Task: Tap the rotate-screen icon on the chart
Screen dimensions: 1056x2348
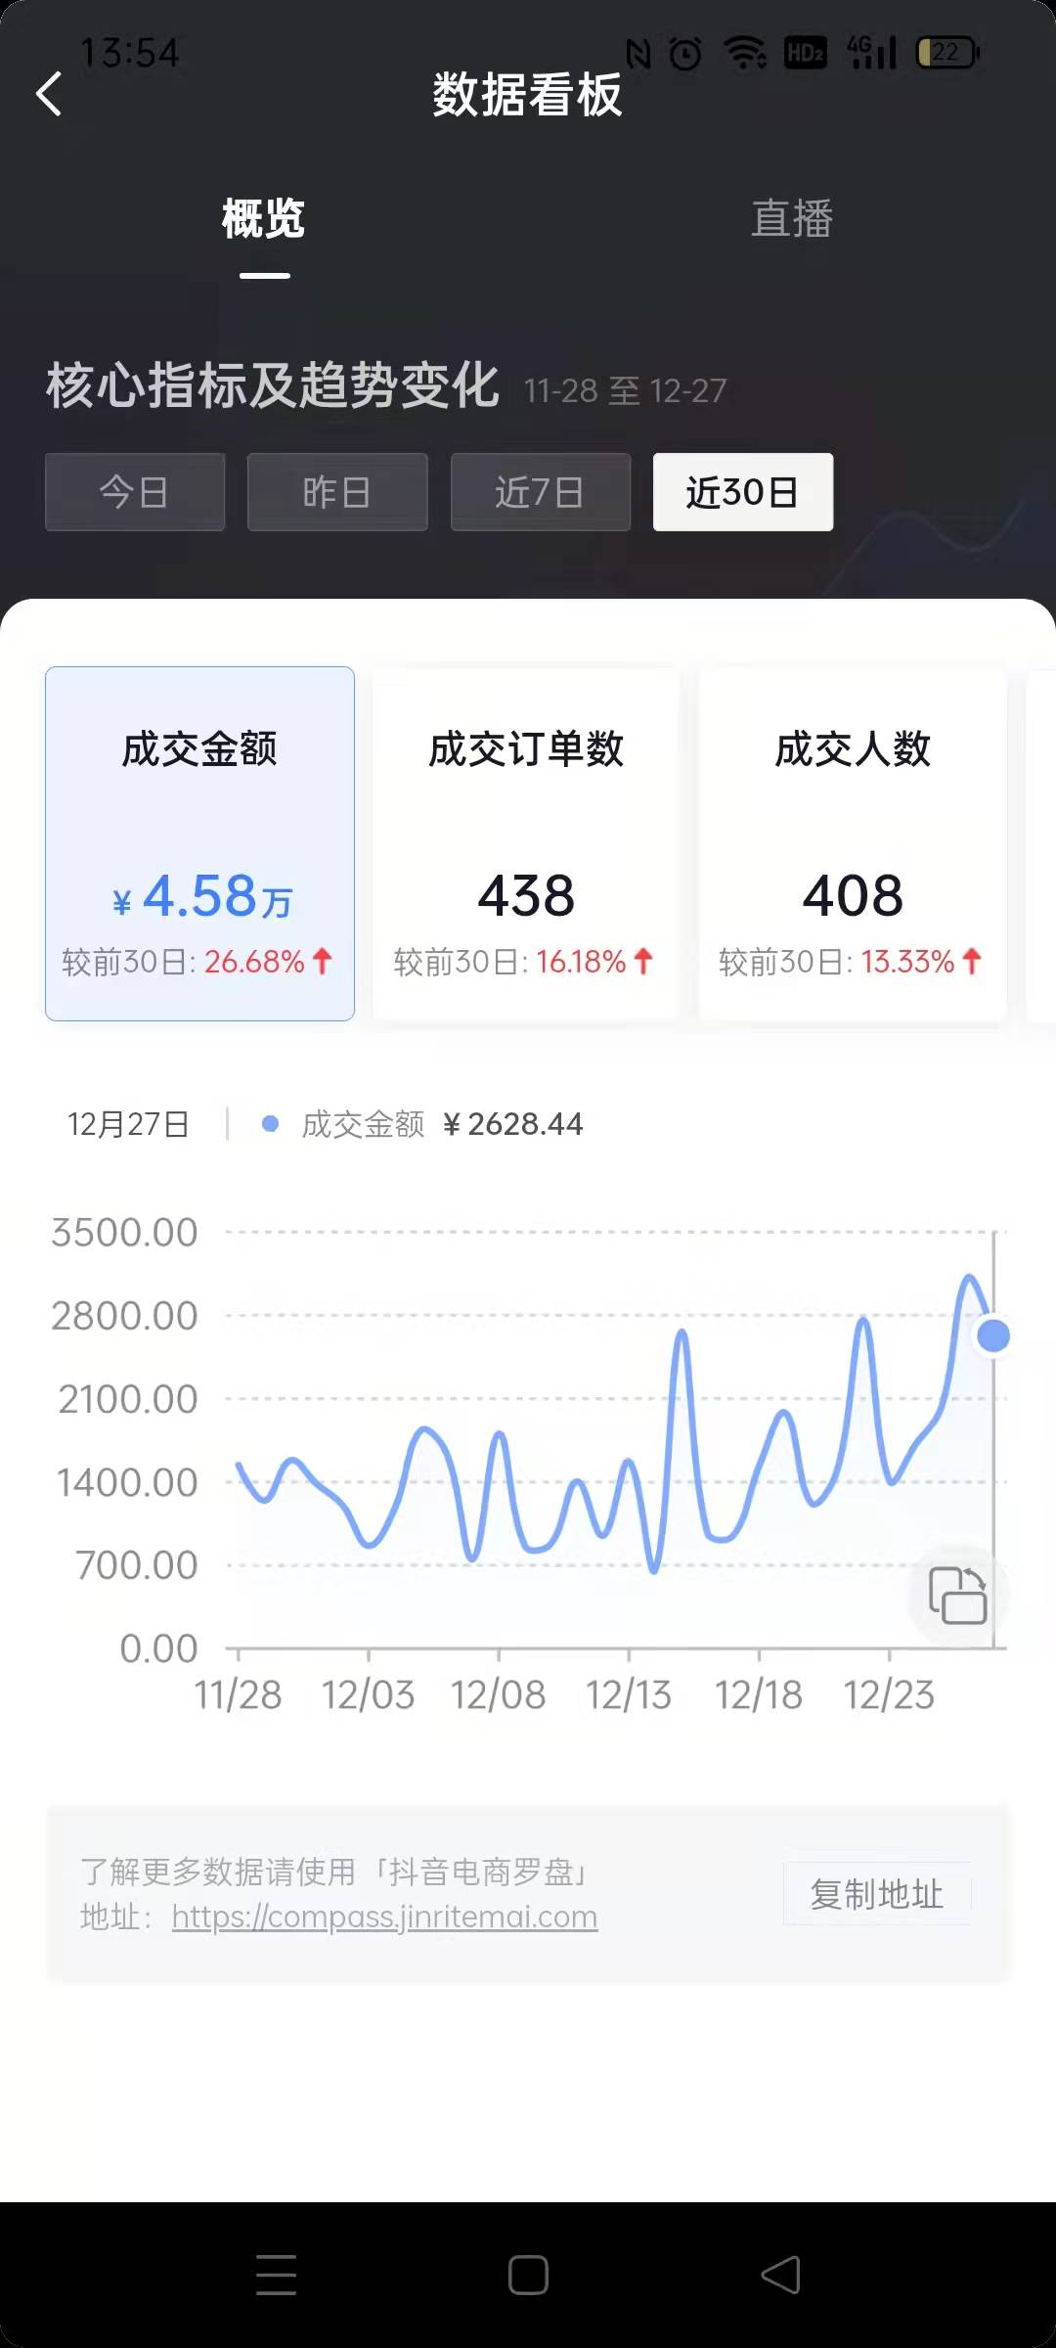Action: pos(957,1596)
